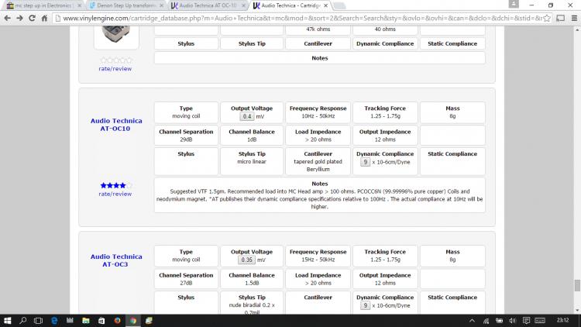581x327 pixels.
Task: Click the scrollbar down arrow
Action: tap(577, 311)
